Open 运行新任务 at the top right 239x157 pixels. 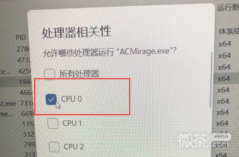pyautogui.click(x=228, y=8)
